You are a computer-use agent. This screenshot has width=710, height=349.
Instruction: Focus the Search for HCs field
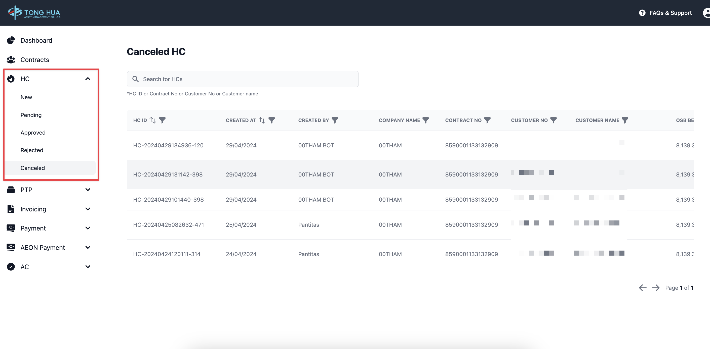(x=243, y=79)
